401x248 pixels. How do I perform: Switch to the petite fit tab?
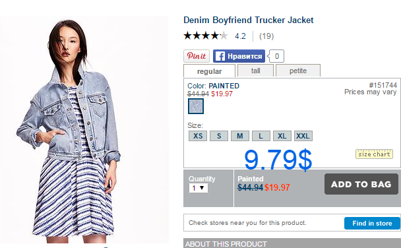coord(298,71)
